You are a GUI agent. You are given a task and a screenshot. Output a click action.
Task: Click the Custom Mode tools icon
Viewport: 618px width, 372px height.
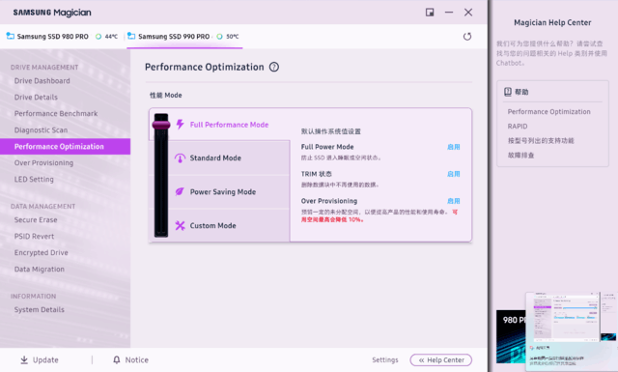click(x=181, y=226)
